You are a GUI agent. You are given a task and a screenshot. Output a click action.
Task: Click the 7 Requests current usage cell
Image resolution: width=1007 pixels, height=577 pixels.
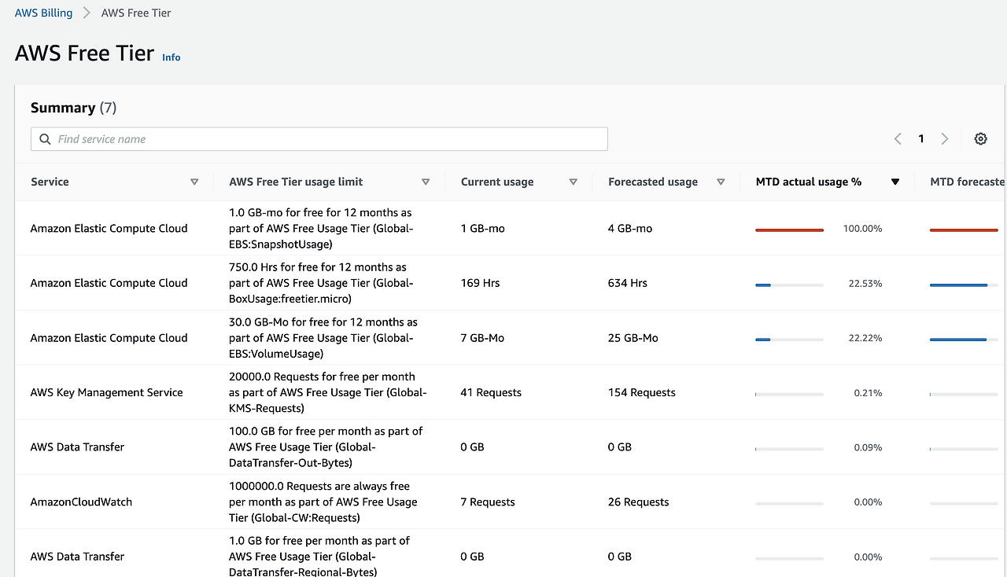pos(488,502)
